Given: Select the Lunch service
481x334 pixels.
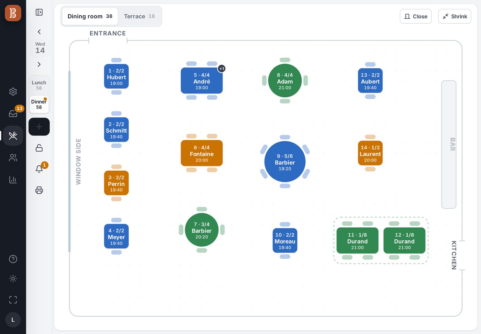Looking at the screenshot, I should 39,85.
